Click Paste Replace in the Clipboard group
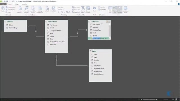This screenshot has height=101, width=180. 10,10
